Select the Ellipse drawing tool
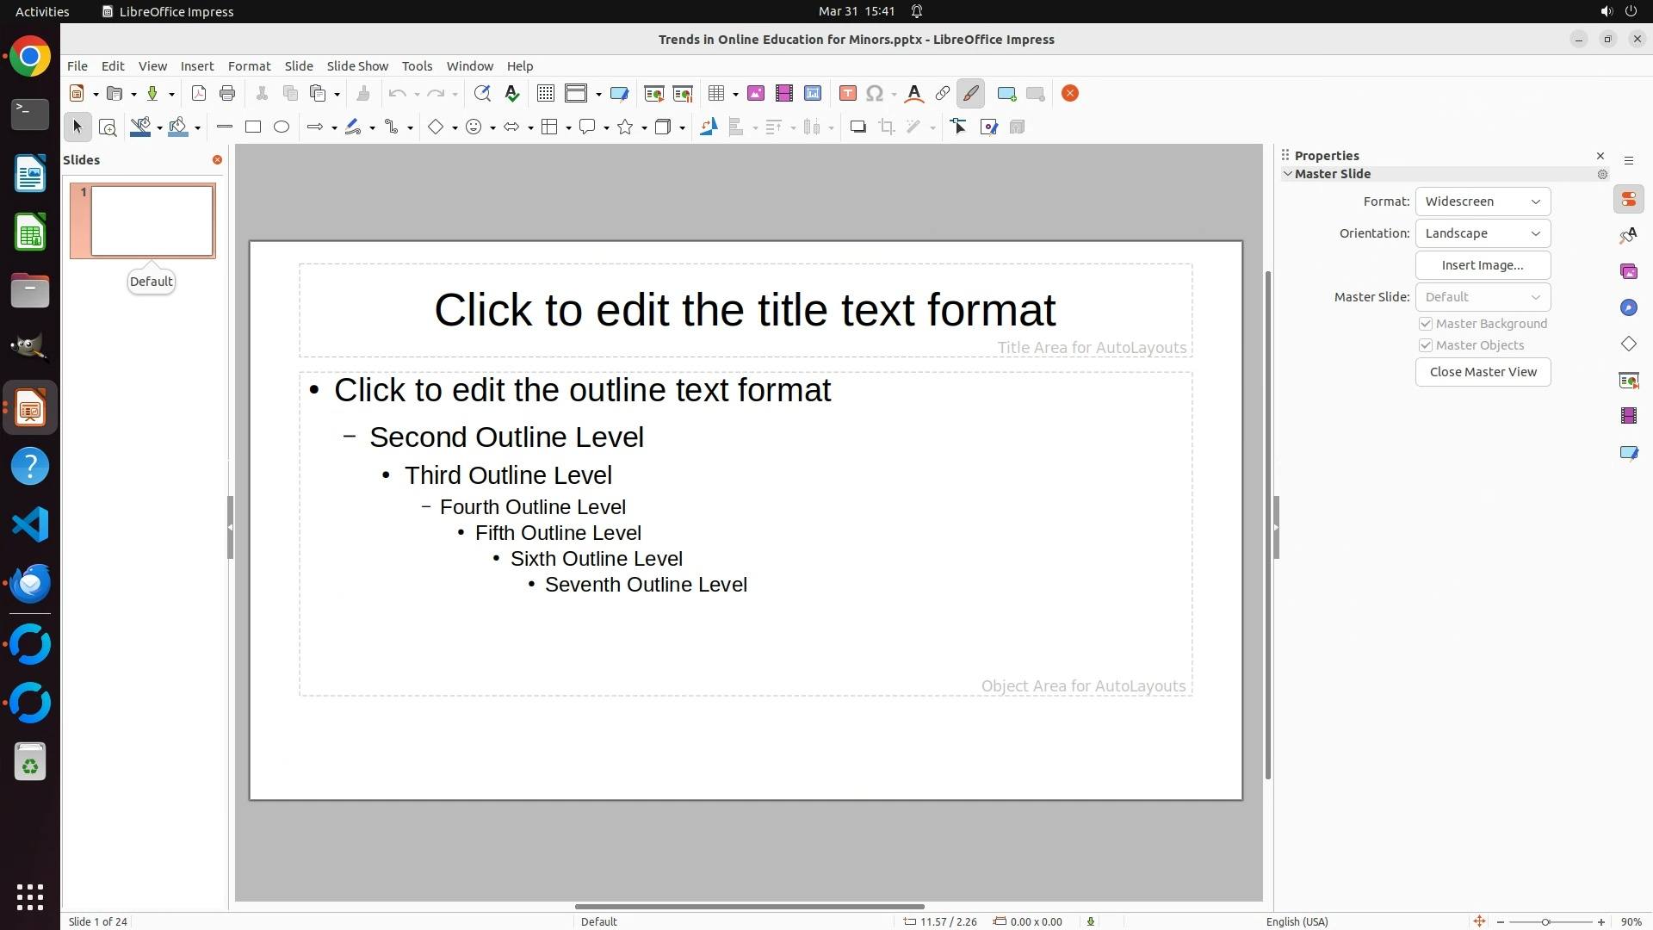 (x=282, y=127)
